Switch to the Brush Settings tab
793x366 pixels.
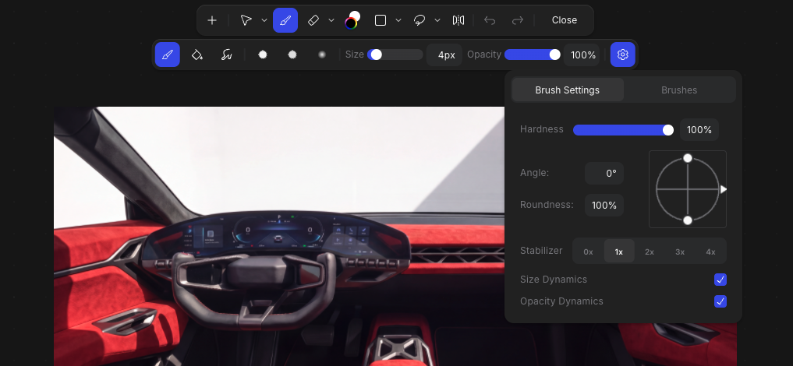568,90
